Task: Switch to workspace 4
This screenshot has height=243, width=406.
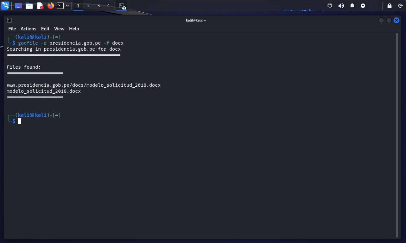Action: coord(109,6)
